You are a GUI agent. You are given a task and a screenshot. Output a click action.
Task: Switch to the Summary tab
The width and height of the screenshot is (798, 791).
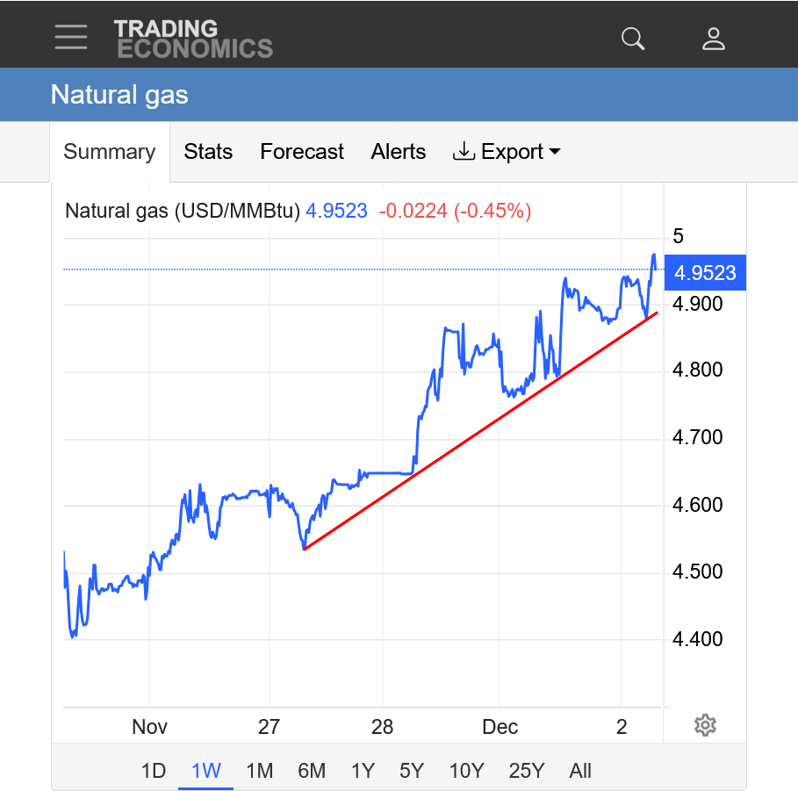(x=109, y=152)
